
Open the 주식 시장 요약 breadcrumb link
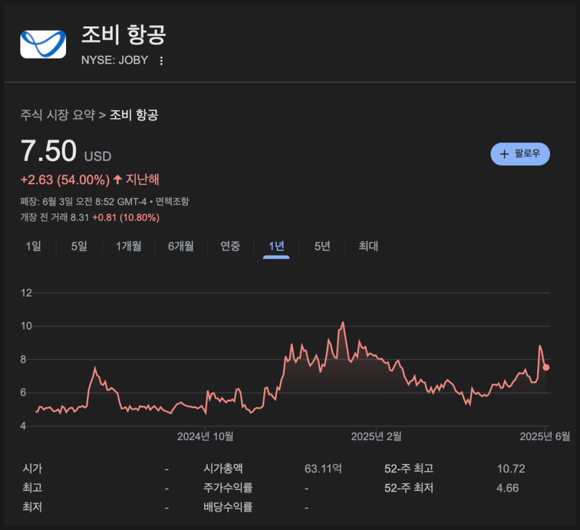pyautogui.click(x=58, y=115)
